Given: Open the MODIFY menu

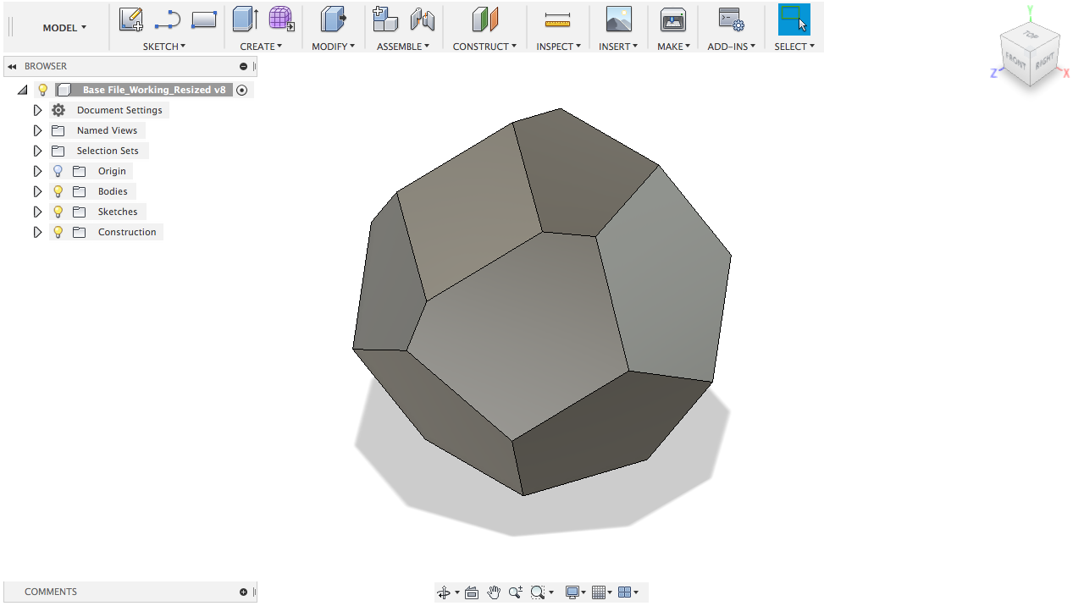Looking at the screenshot, I should 333,47.
